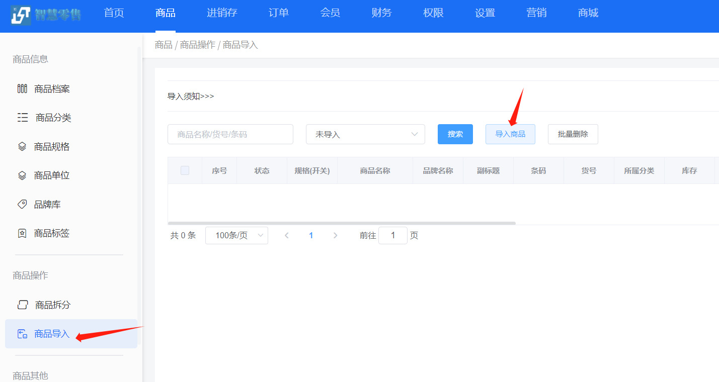Click the 商品操作 section heading
This screenshot has width=719, height=382.
click(30, 275)
